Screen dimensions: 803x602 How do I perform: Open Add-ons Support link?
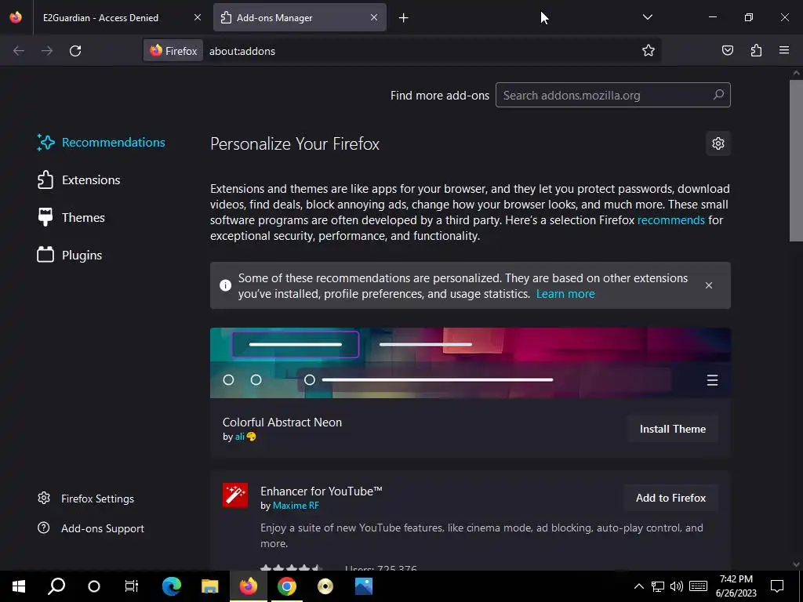tap(91, 528)
